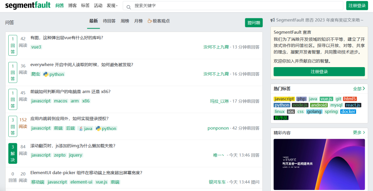Go to 问答 in top navigation

60,6
